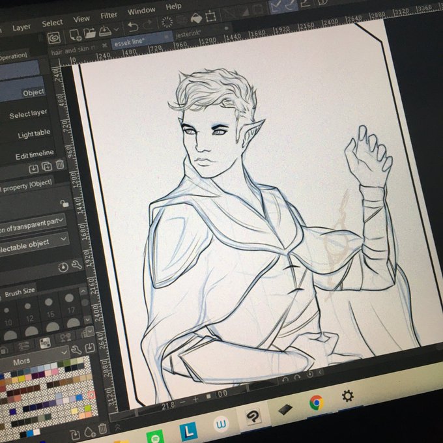Click the 21.8 zoom percentage field
Screen dimensions: 443x443
167,406
